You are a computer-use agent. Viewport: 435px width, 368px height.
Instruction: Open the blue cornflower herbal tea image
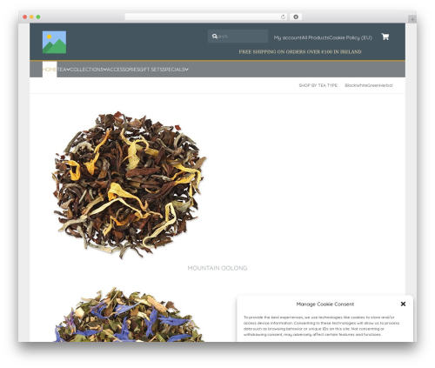pyautogui.click(x=129, y=314)
